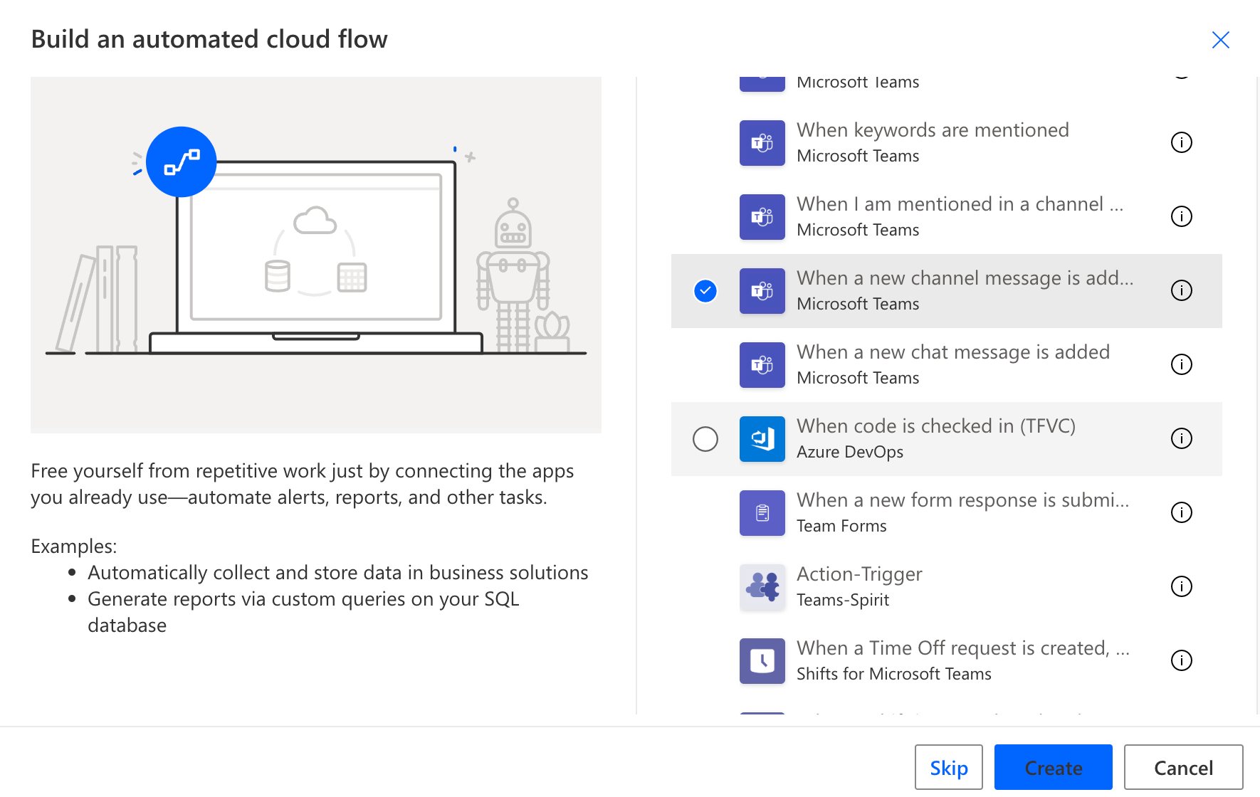
Task: Click the 'Azure DevOps' connector label
Action: [850, 452]
